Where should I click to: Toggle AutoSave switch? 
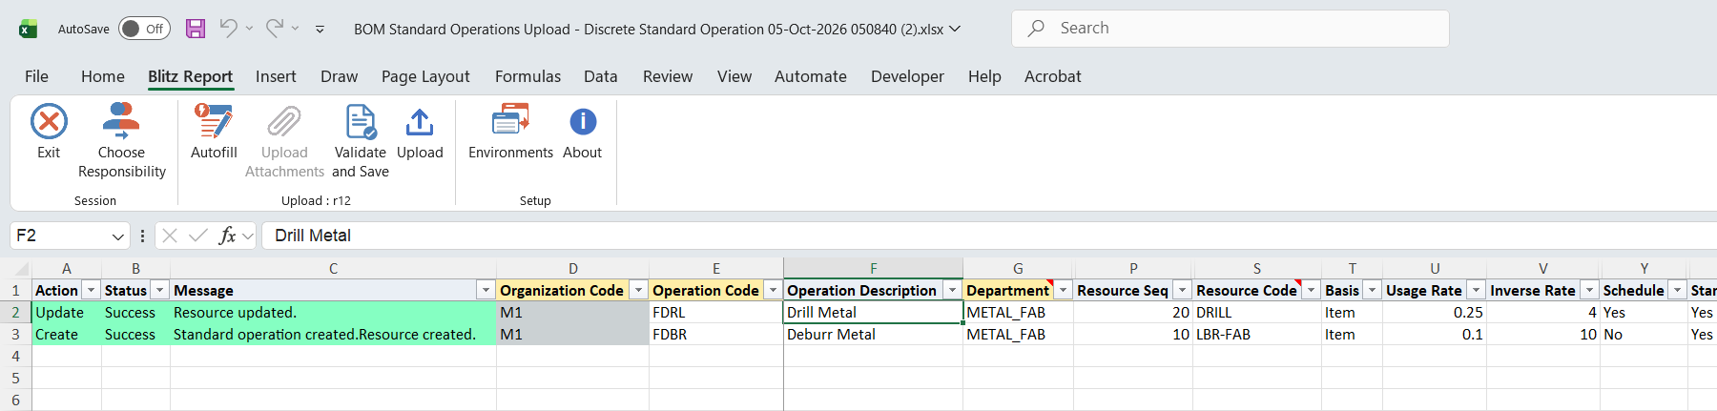click(144, 29)
